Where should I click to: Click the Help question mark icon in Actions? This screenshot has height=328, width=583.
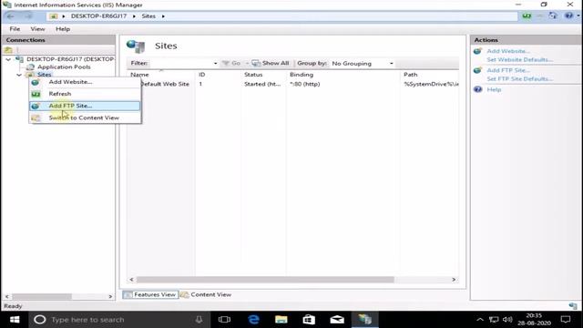click(x=477, y=89)
